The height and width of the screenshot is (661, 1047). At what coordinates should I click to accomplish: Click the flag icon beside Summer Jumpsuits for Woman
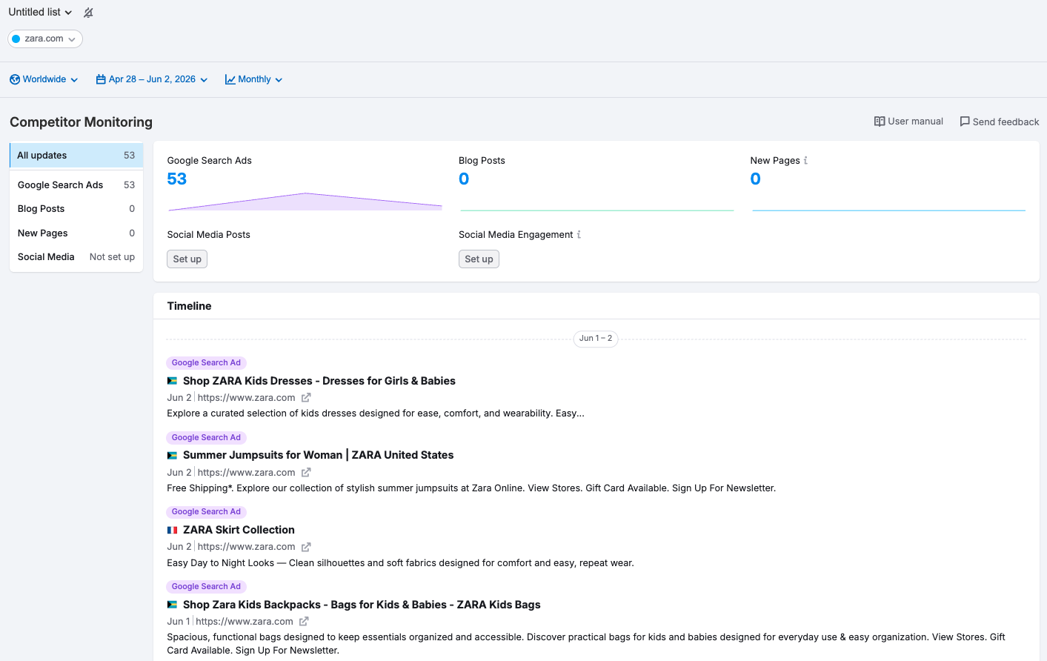[x=172, y=456]
